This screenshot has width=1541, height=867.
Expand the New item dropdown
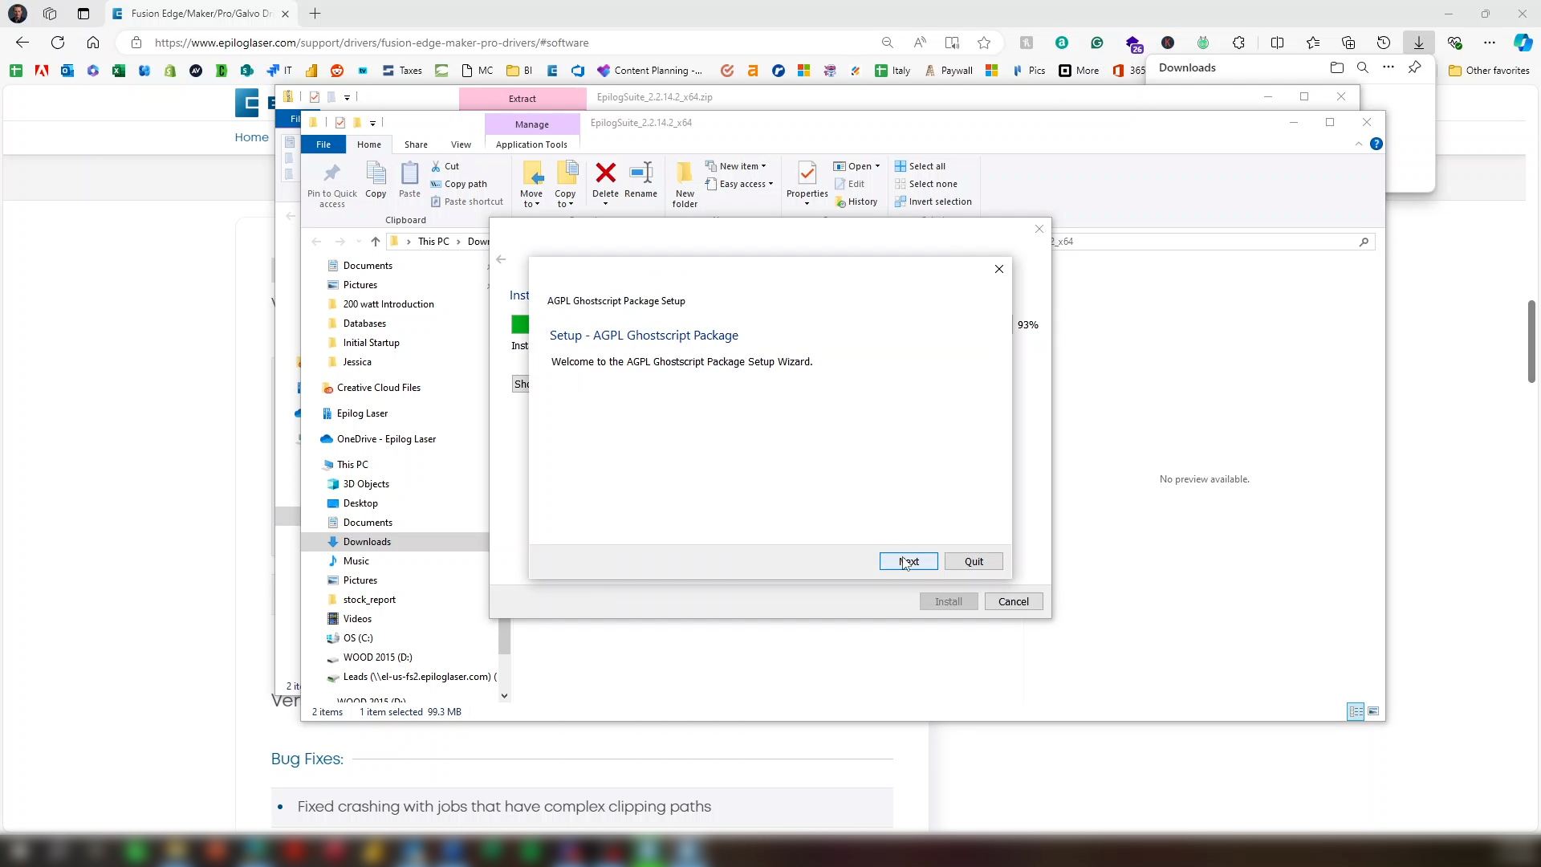point(742,166)
